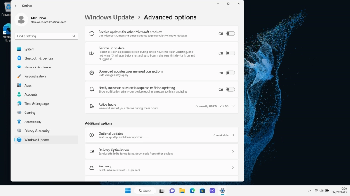Click the search magnifier in Find a setting
The width and height of the screenshot is (350, 196).
74,36
